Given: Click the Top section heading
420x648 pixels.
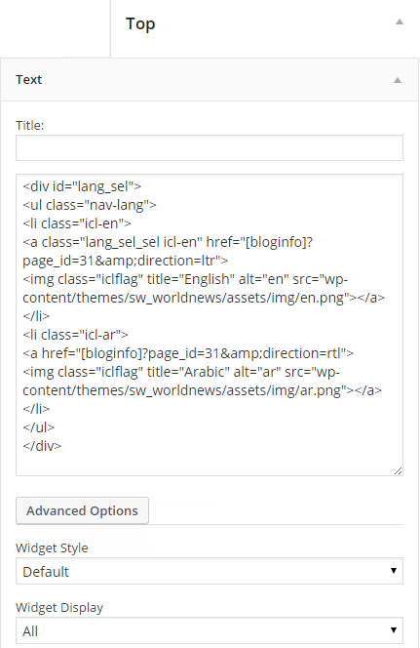Looking at the screenshot, I should 140,24.
